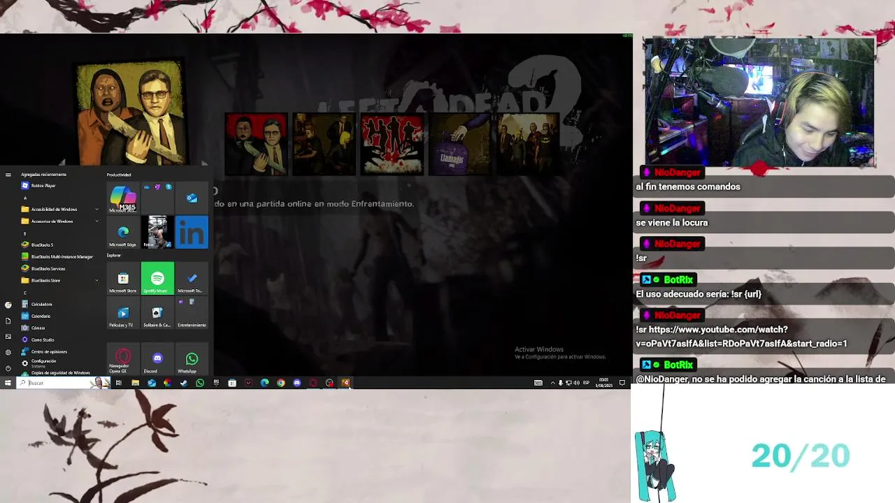Open the Solitaire & Casual Games tile
Viewport: 895px width, 503px height.
157,313
